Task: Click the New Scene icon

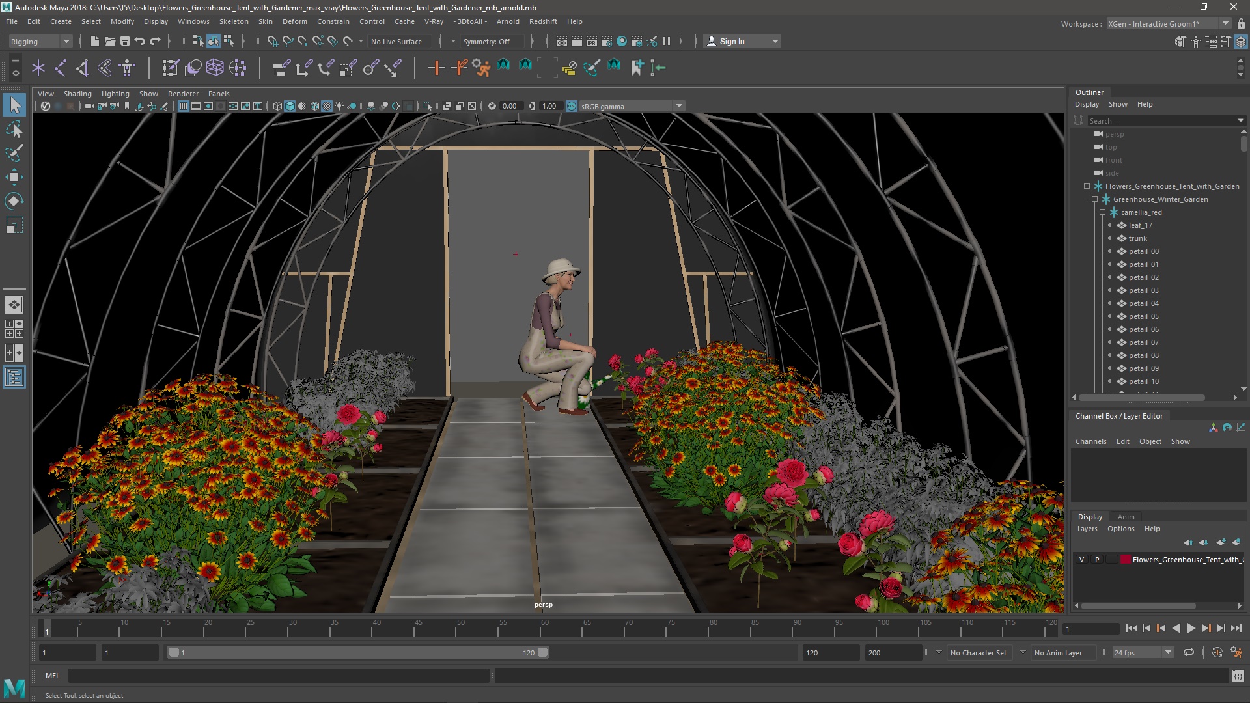Action: coord(95,41)
